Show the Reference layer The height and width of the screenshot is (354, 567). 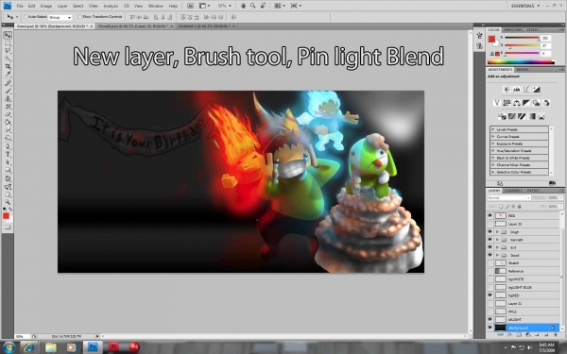pyautogui.click(x=490, y=271)
